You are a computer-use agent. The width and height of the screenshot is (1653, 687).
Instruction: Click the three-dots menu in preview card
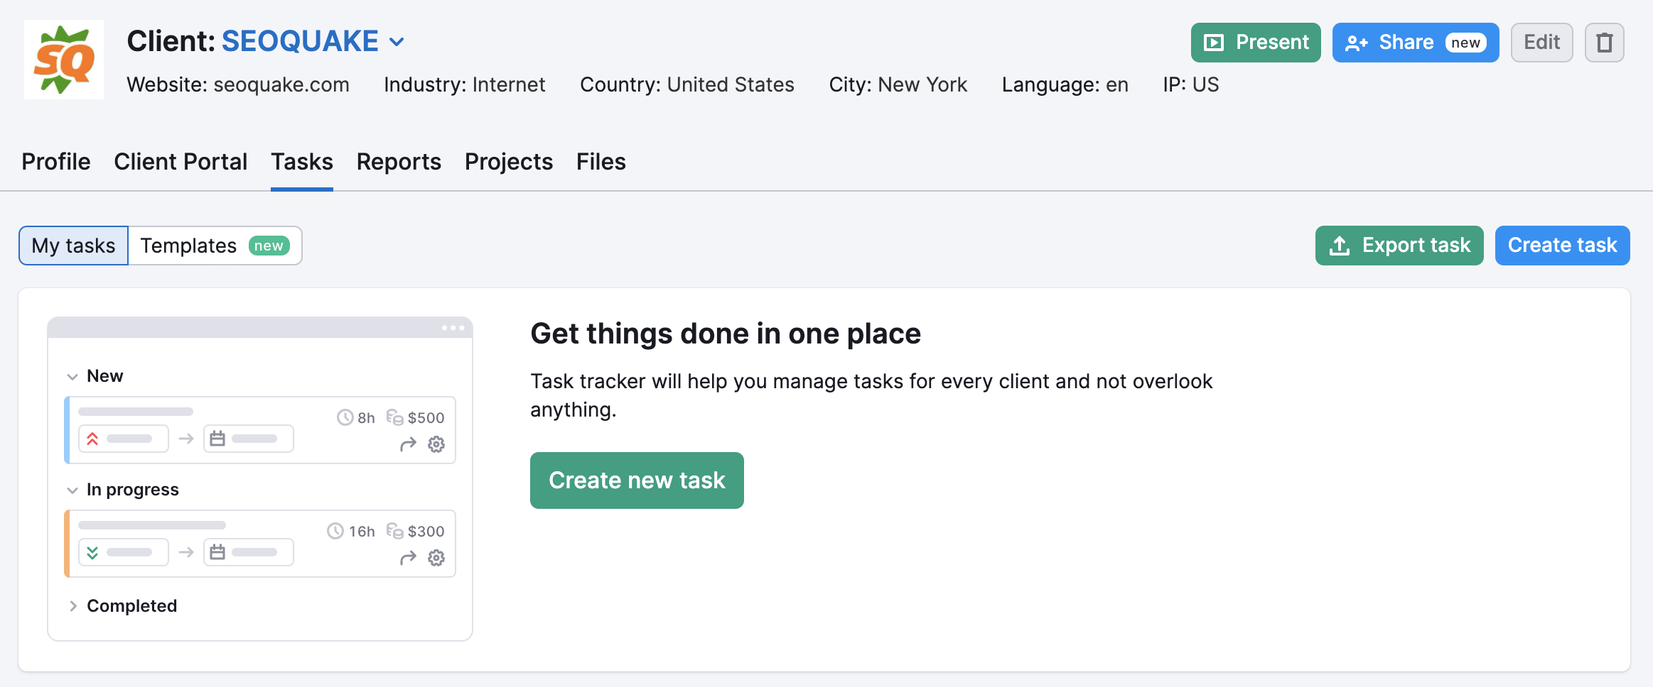453,328
